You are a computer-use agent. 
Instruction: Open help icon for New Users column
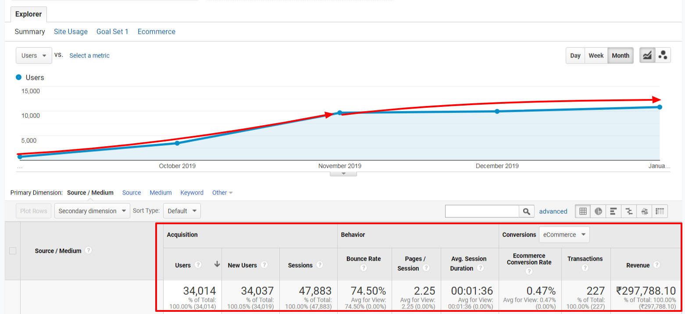(x=264, y=265)
